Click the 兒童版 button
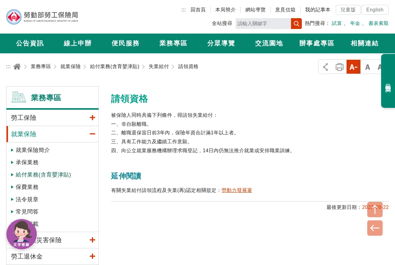Viewport: 395px width, 265px height. 348,10
